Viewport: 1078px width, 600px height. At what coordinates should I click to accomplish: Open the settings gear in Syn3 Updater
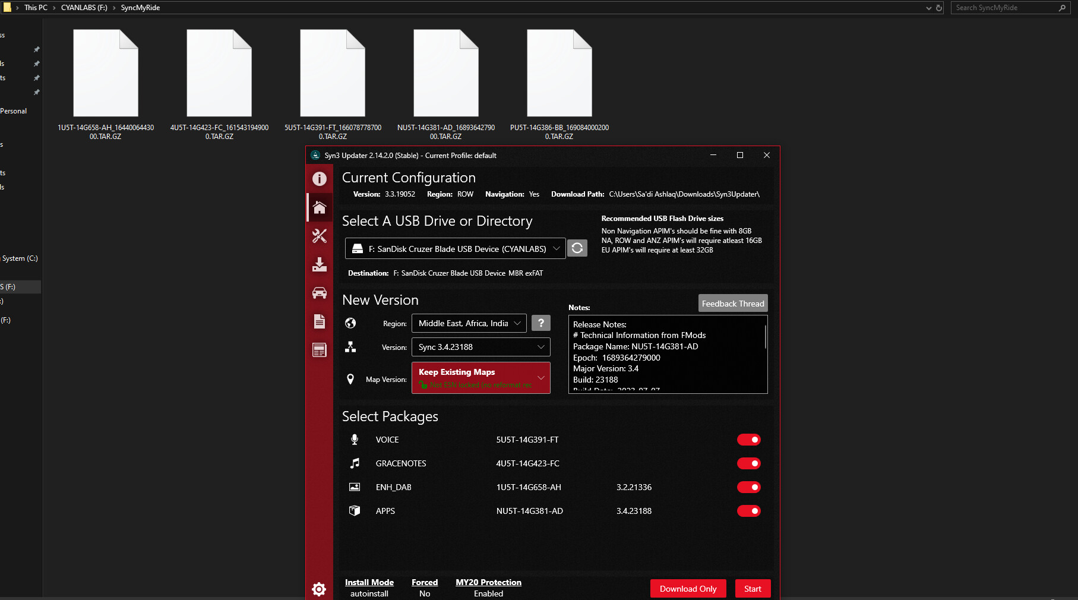click(x=319, y=589)
